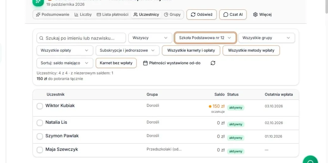Click aktywny status badge for Szymon Pawlak

236,138
